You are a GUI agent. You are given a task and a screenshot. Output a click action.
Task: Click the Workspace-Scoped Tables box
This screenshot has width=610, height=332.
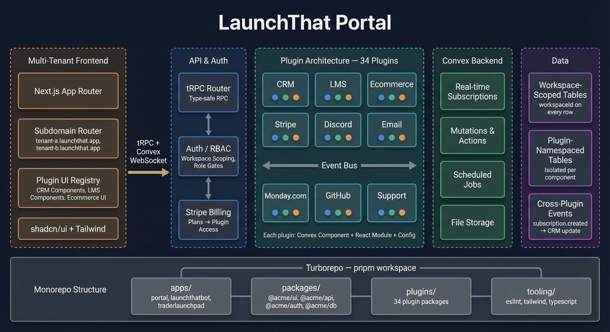point(560,98)
